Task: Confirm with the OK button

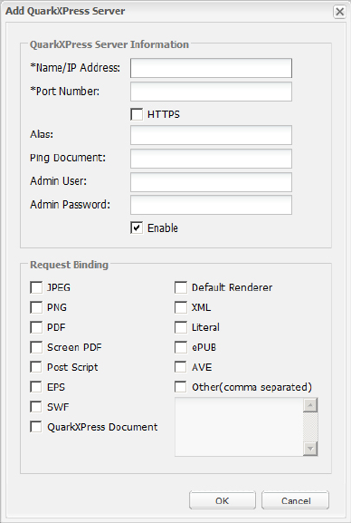Action: (x=223, y=500)
